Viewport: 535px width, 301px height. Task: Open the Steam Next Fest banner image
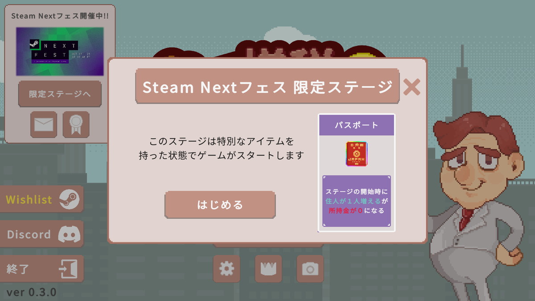pos(60,52)
